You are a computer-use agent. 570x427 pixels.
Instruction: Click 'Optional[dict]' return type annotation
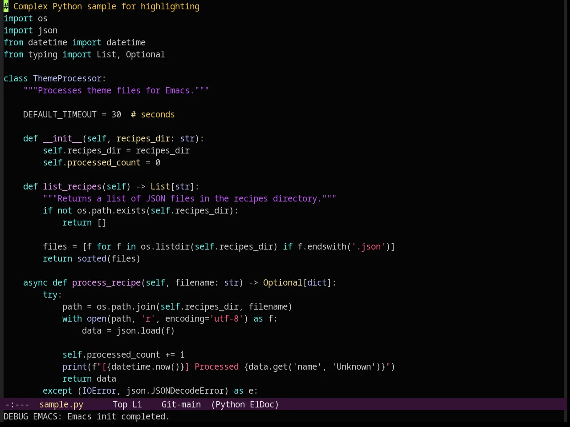[x=297, y=282]
